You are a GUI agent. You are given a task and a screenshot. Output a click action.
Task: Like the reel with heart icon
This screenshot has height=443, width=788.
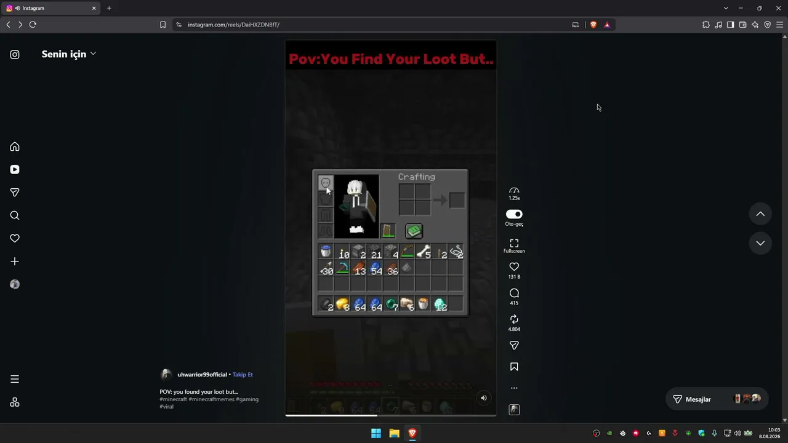tap(514, 266)
